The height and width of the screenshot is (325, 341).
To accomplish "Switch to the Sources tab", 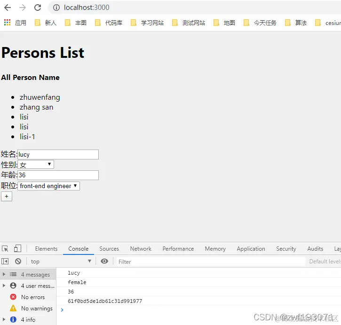I will point(109,249).
